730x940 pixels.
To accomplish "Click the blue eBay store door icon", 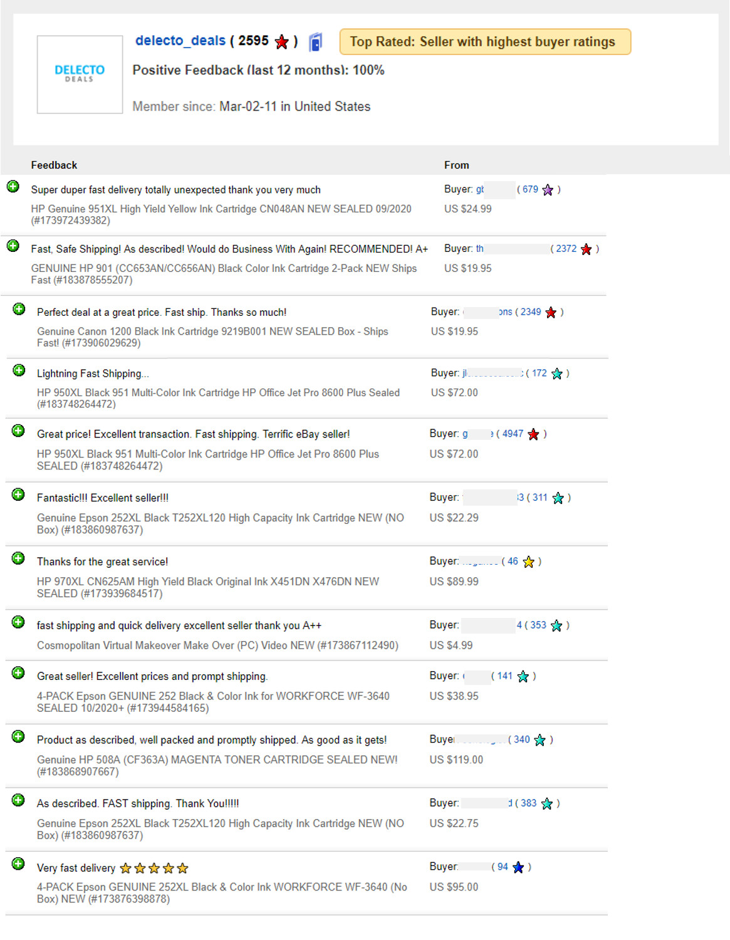I will click(x=316, y=42).
